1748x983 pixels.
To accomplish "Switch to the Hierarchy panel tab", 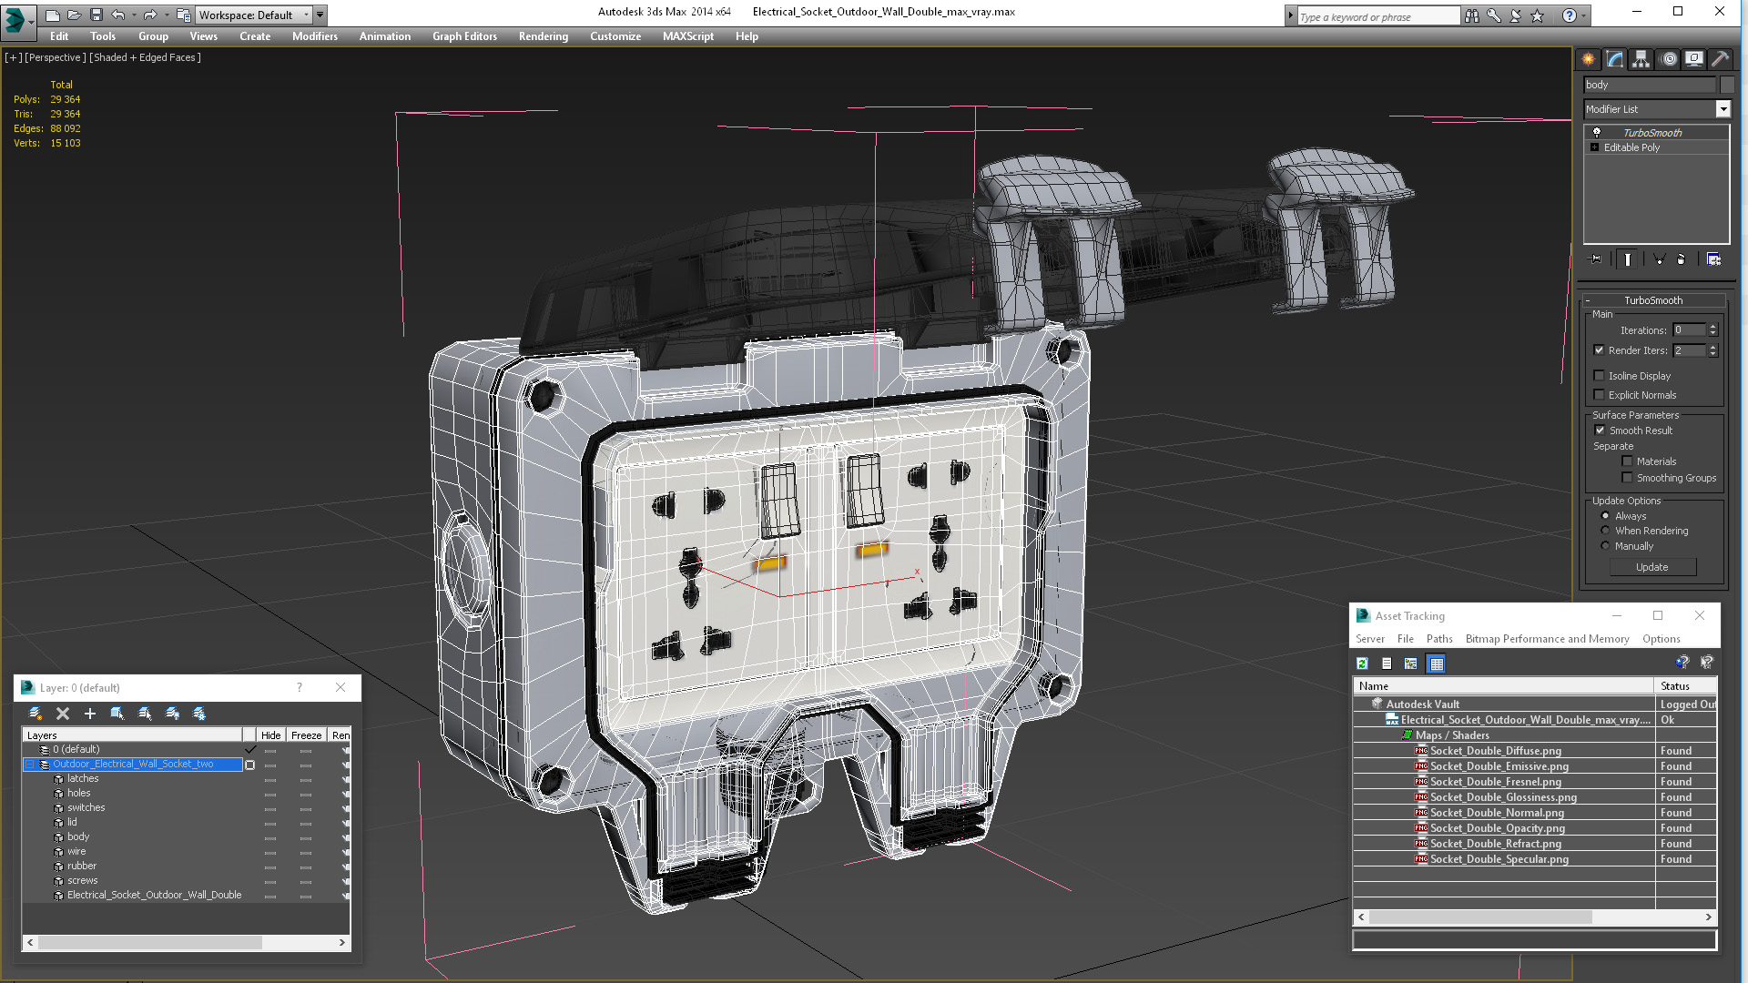I will click(1641, 59).
